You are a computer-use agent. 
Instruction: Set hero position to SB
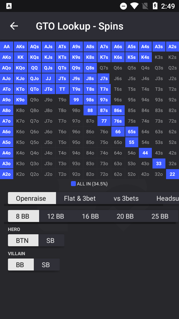[x=50, y=241]
